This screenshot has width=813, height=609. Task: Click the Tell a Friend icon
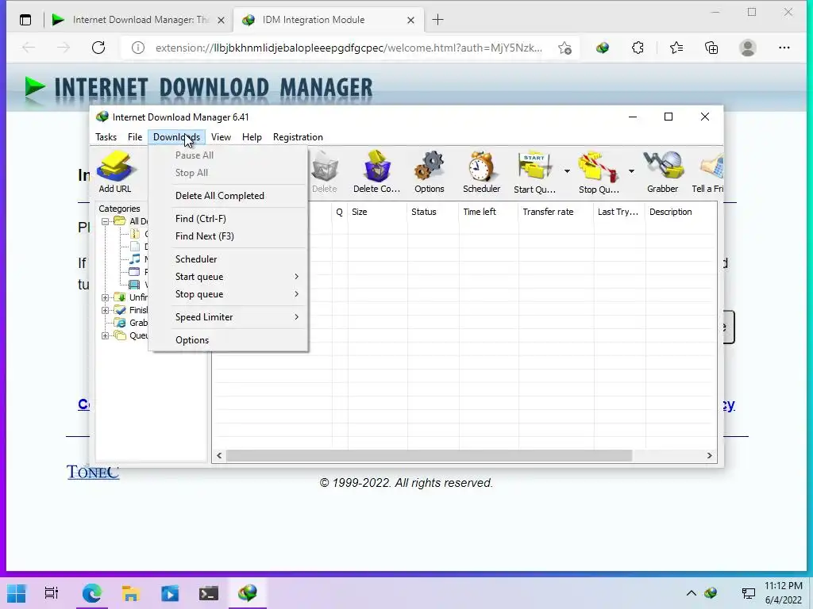tap(708, 172)
